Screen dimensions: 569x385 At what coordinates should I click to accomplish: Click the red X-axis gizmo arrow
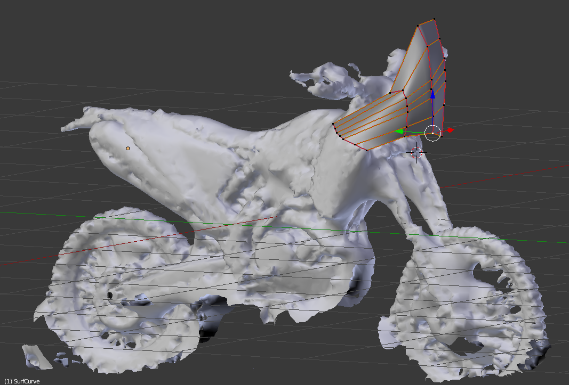point(451,130)
